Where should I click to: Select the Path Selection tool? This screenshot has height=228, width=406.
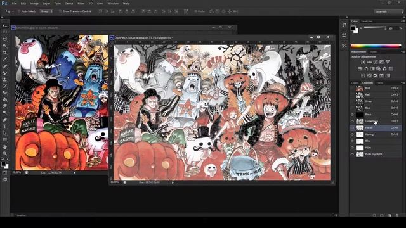click(4, 133)
